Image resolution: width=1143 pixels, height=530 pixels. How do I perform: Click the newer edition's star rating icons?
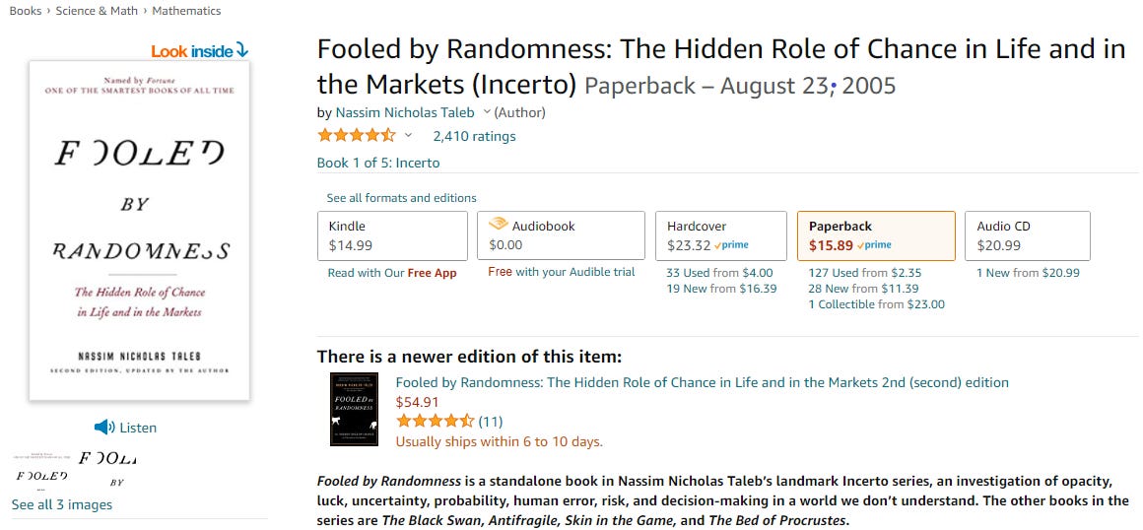(x=436, y=421)
